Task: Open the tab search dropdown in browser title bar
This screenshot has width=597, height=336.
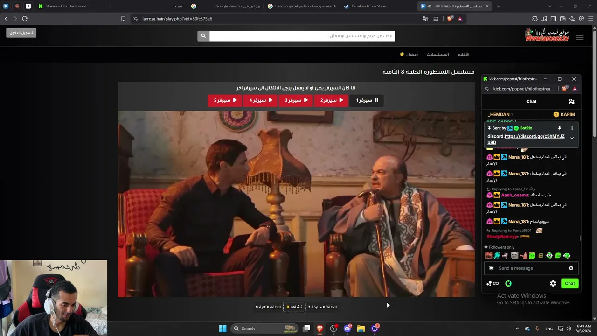Action: coord(550,6)
